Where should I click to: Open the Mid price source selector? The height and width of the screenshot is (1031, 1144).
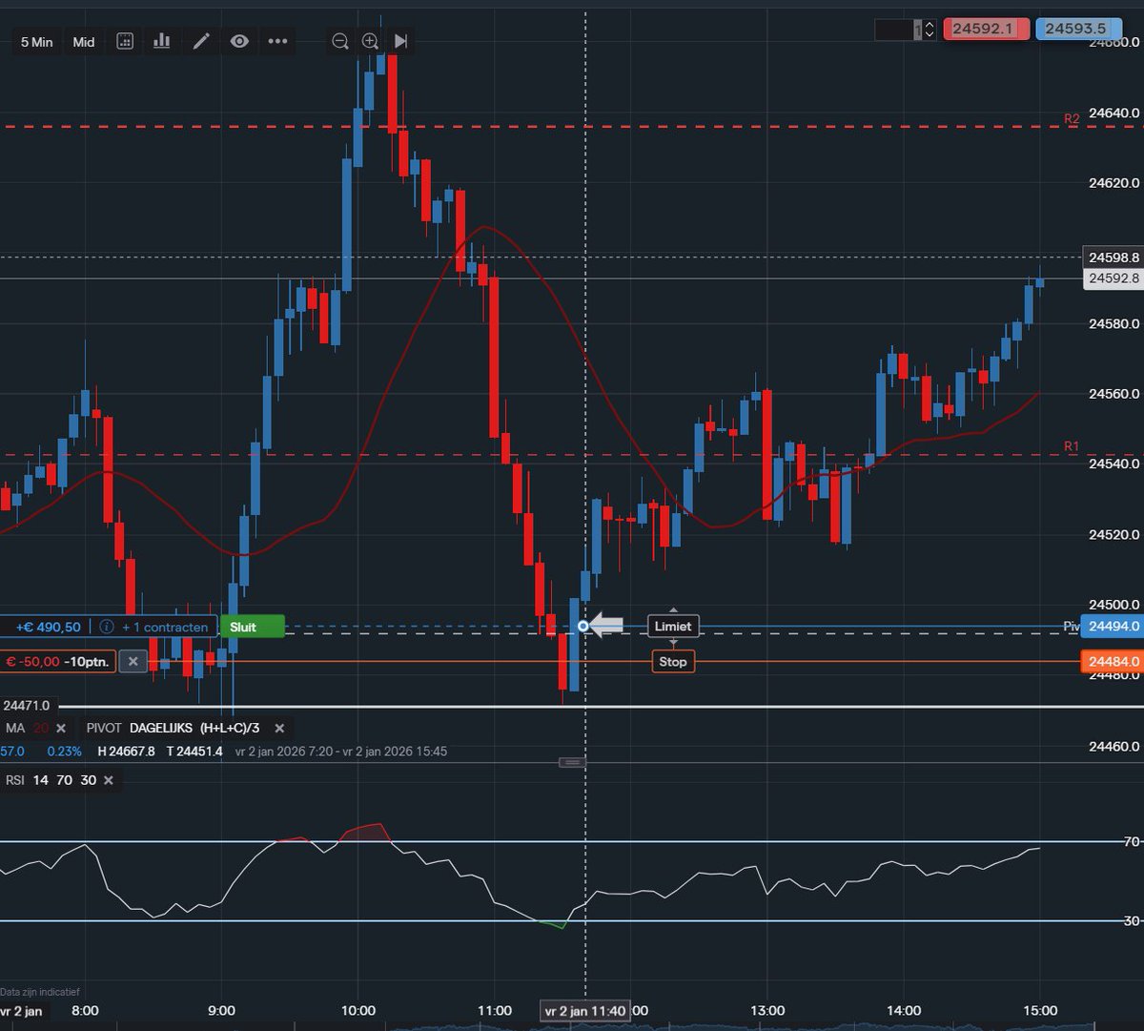point(82,41)
